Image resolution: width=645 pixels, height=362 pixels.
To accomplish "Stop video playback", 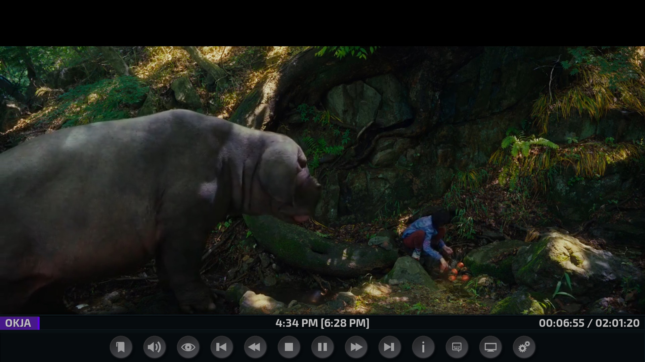I will tap(289, 347).
